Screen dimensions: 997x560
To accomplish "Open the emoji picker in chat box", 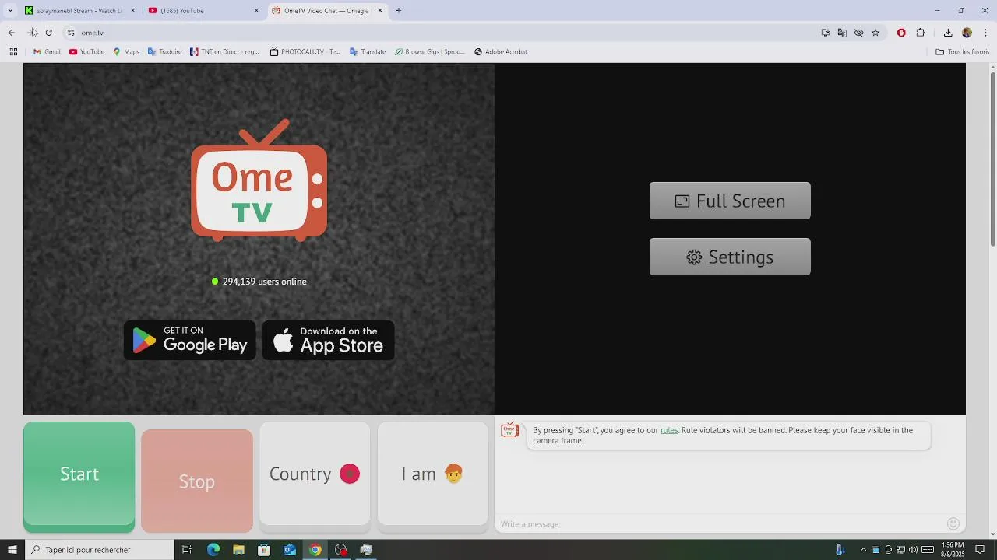I will pyautogui.click(x=953, y=523).
